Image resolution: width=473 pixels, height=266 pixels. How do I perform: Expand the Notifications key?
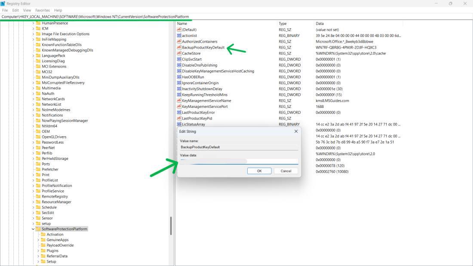pyautogui.click(x=33, y=115)
